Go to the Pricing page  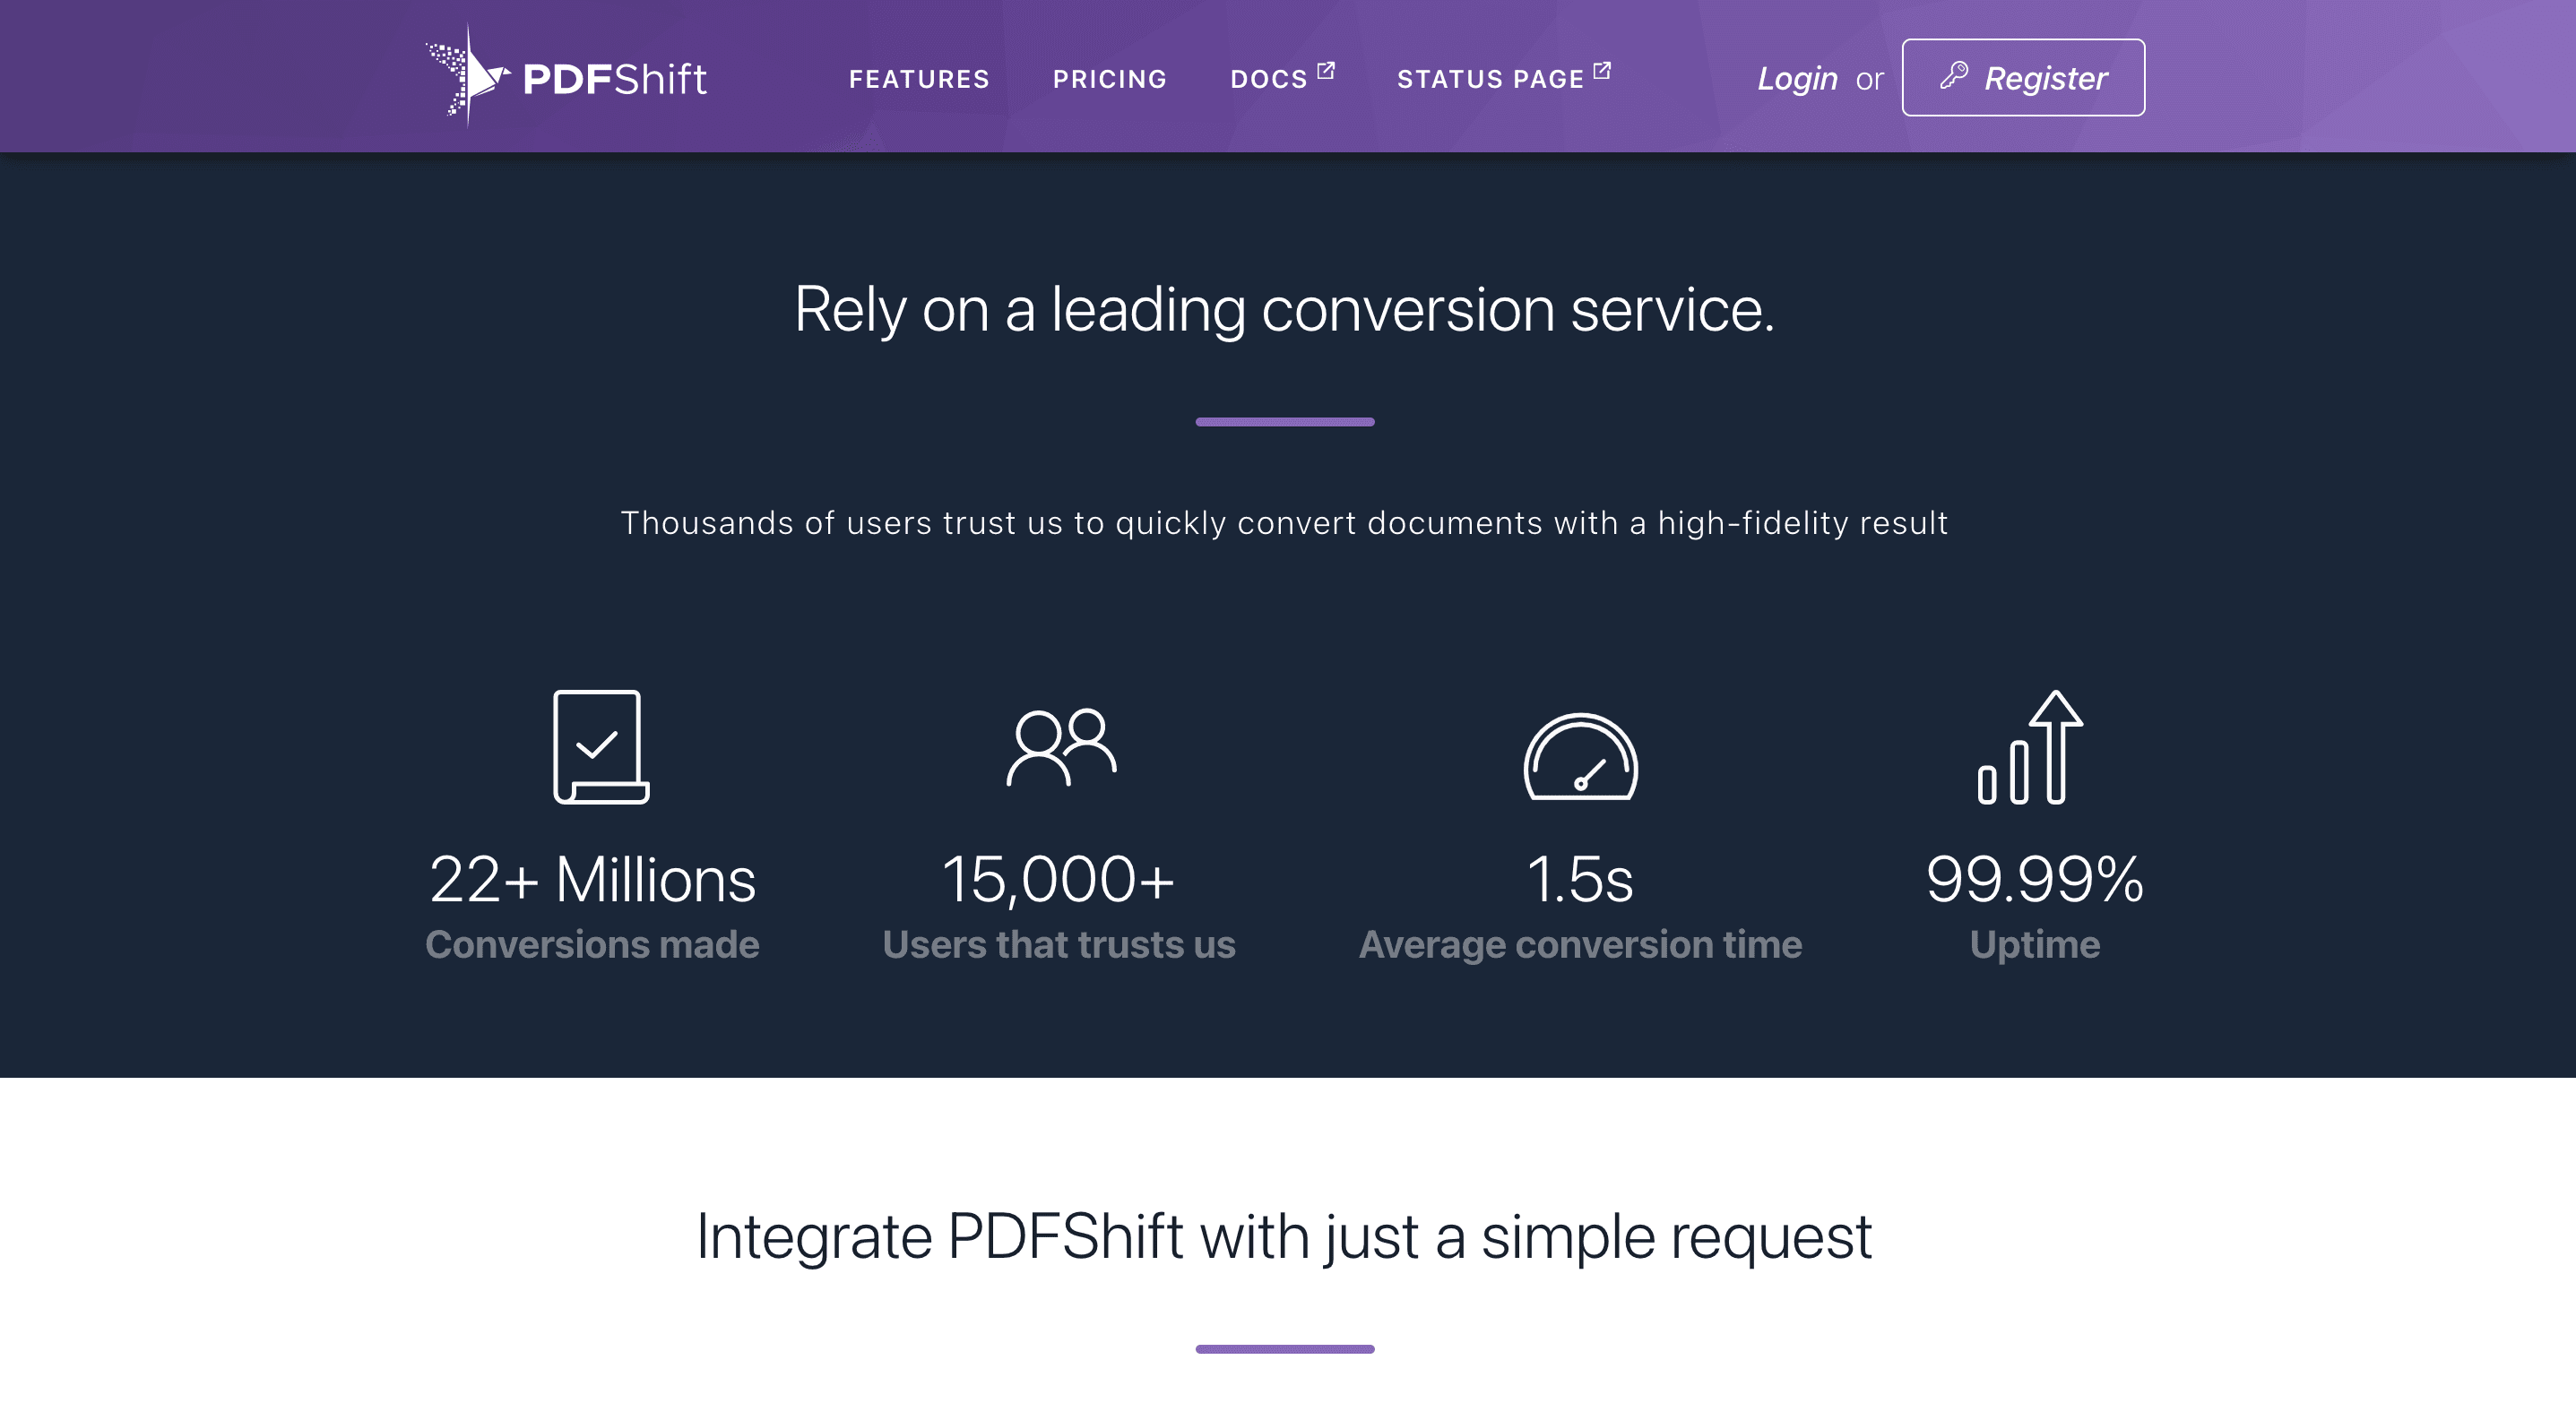tap(1110, 79)
